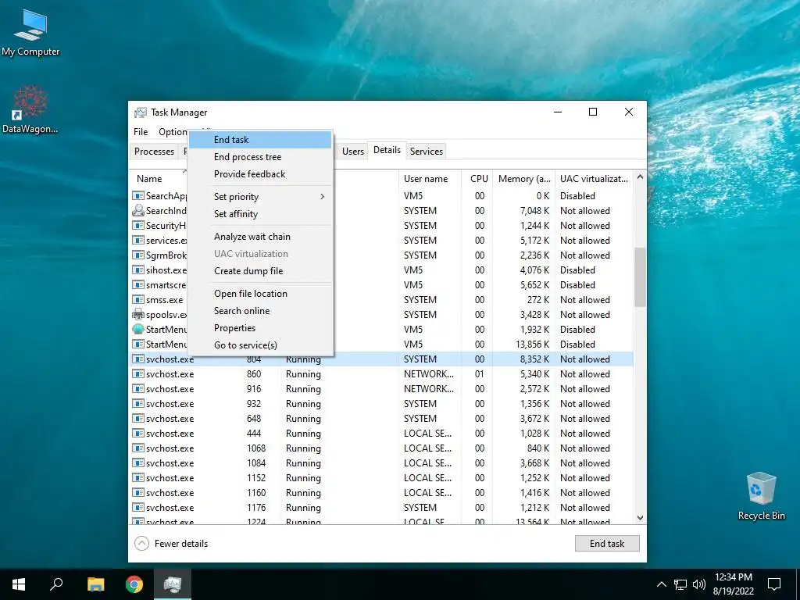Select svchost.exe row with PID 1068

pyautogui.click(x=381, y=448)
